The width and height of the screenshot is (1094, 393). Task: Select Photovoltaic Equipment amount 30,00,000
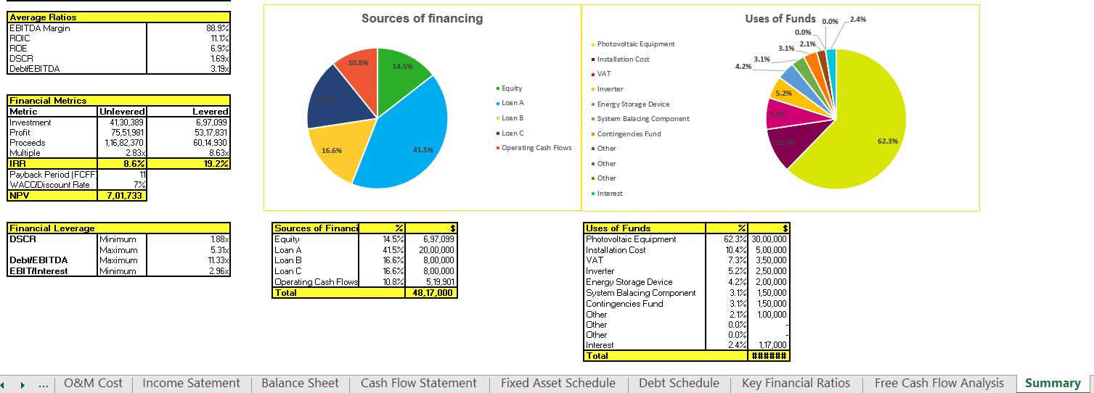(769, 239)
